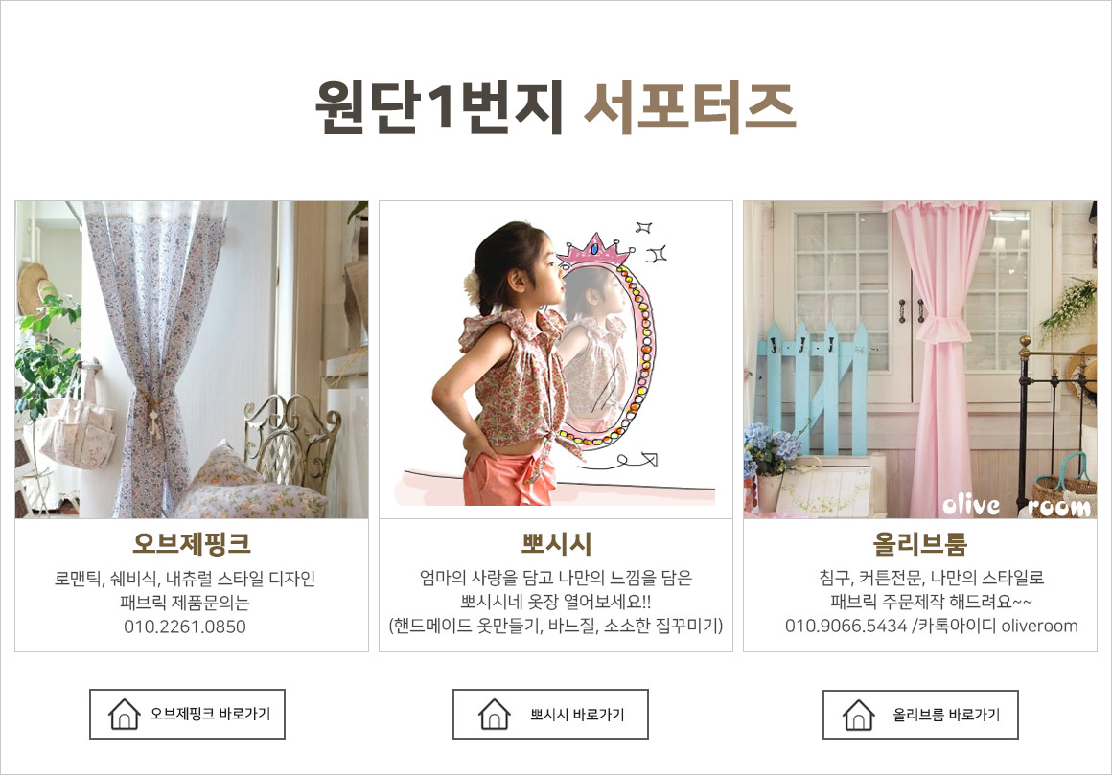Screen dimensions: 1112x775
Task: Click 엄마의 사랑을 담고 description text
Action: tap(556, 578)
